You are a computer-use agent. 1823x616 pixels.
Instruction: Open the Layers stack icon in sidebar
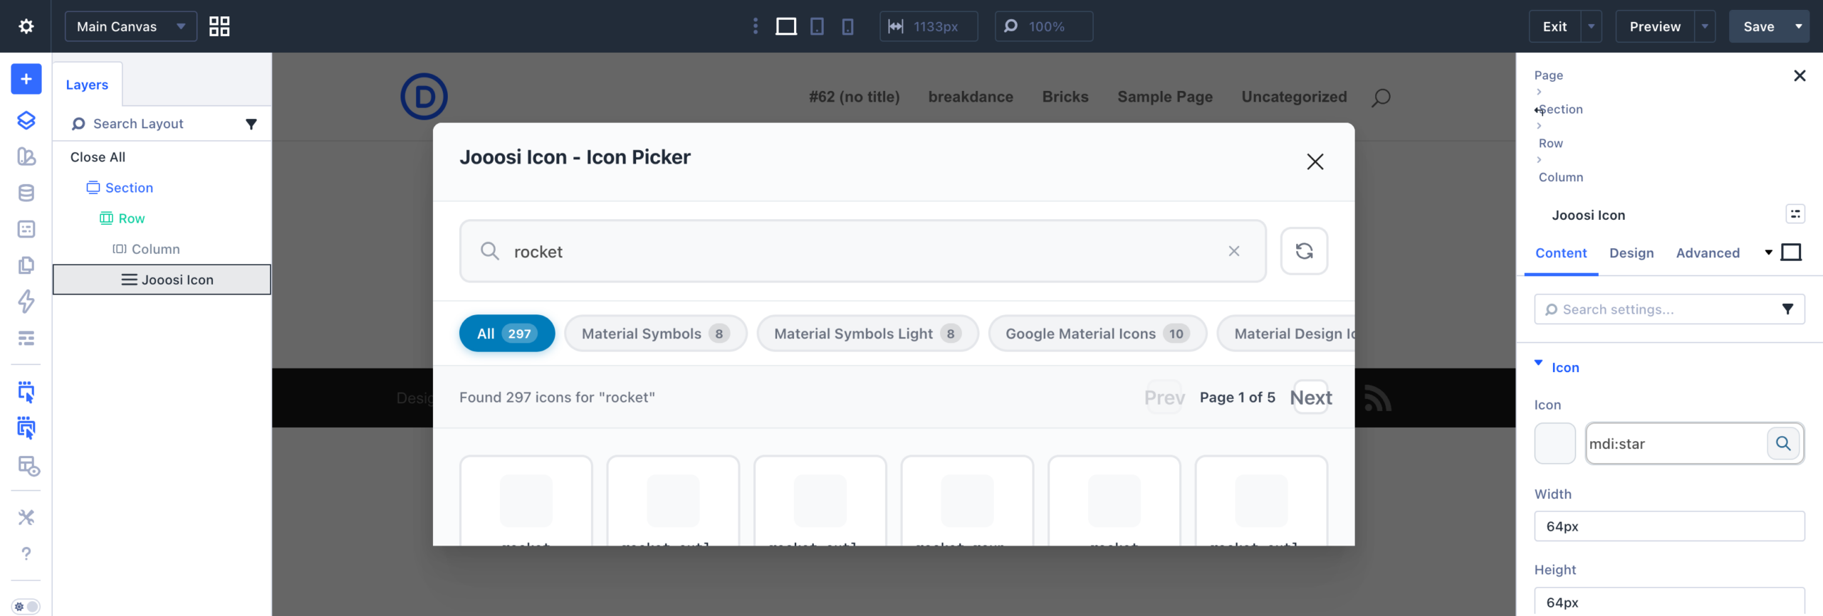click(x=26, y=120)
